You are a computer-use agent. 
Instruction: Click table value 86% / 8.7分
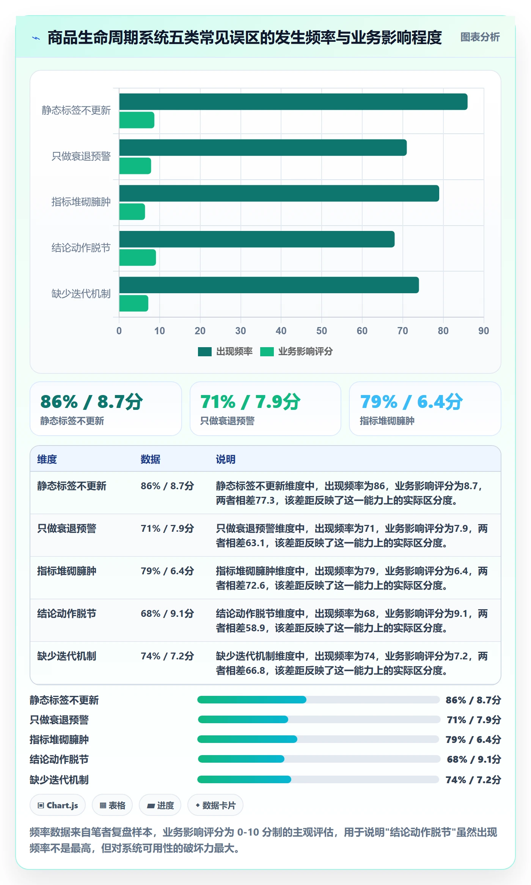167,486
